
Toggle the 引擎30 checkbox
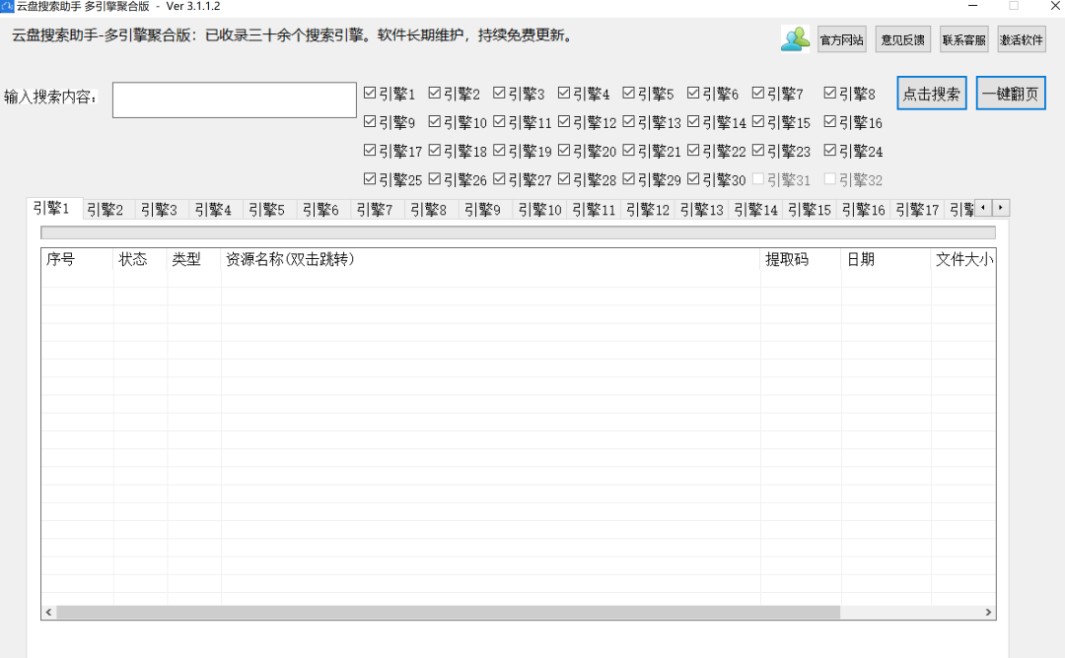pyautogui.click(x=693, y=179)
